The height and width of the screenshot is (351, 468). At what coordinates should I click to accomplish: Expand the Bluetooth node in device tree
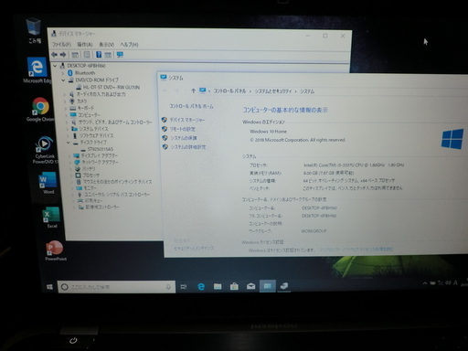coord(63,73)
